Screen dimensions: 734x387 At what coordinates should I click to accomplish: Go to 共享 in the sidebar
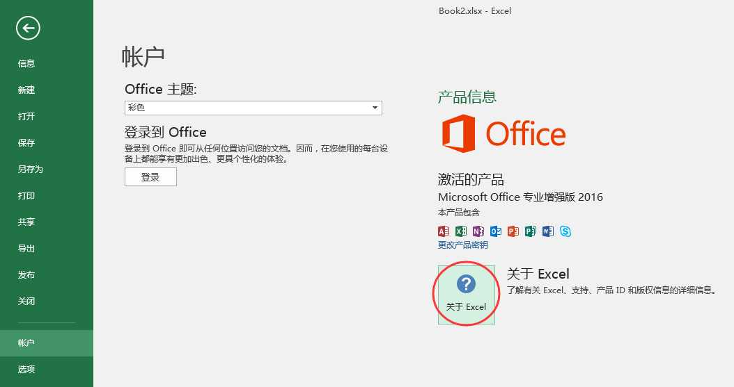[47, 222]
